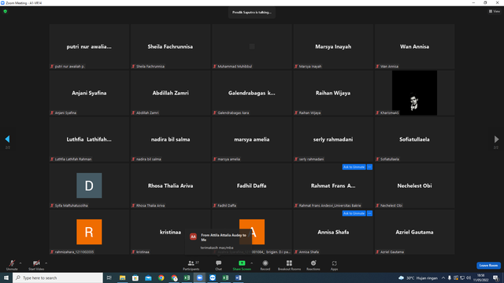Screen dimensions: 504x283
Task: Select Sheila Fachrunnisa participant tile
Action: [170, 46]
